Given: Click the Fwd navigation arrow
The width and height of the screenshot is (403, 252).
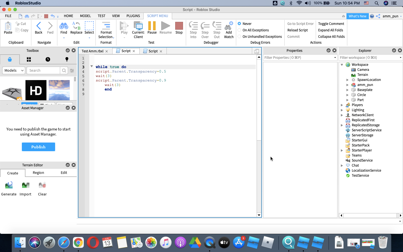Looking at the screenshot, I should pyautogui.click(x=50, y=26).
